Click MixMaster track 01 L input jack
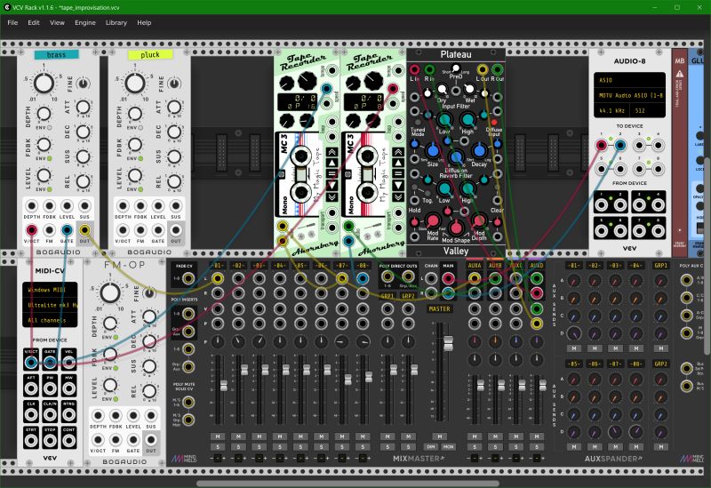Image resolution: width=711 pixels, height=488 pixels. coord(218,278)
